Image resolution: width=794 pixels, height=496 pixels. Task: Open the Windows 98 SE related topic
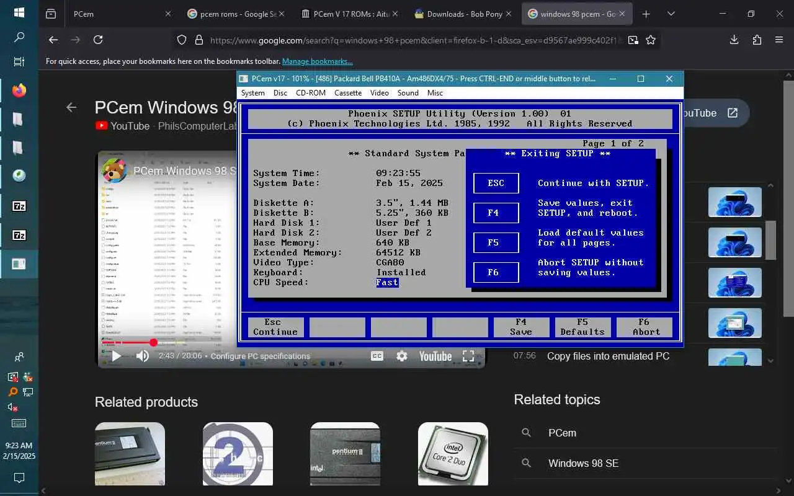tap(583, 463)
